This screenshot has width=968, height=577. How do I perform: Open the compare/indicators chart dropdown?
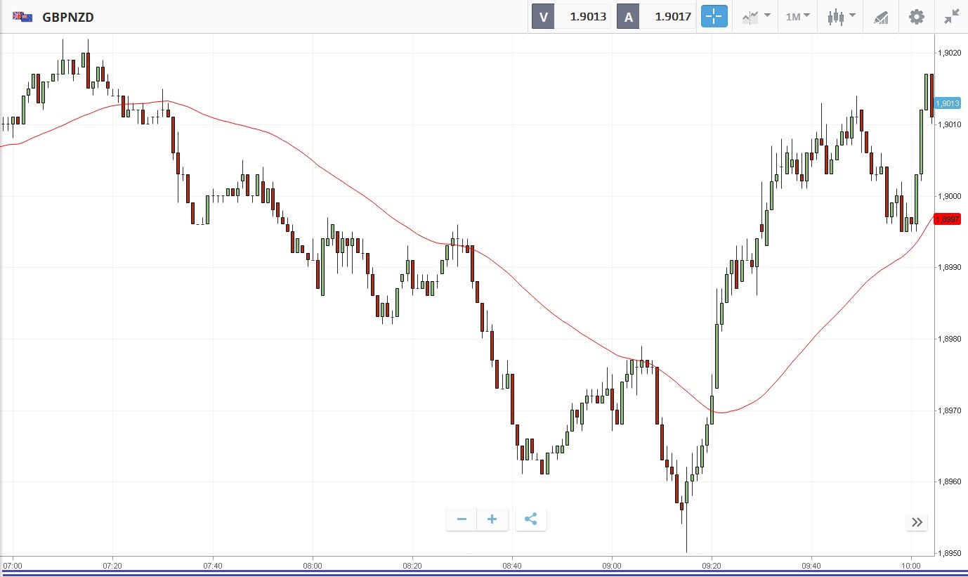pyautogui.click(x=756, y=17)
